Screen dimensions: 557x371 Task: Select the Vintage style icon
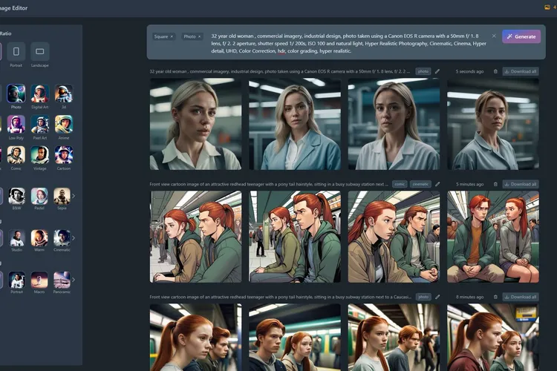40,154
